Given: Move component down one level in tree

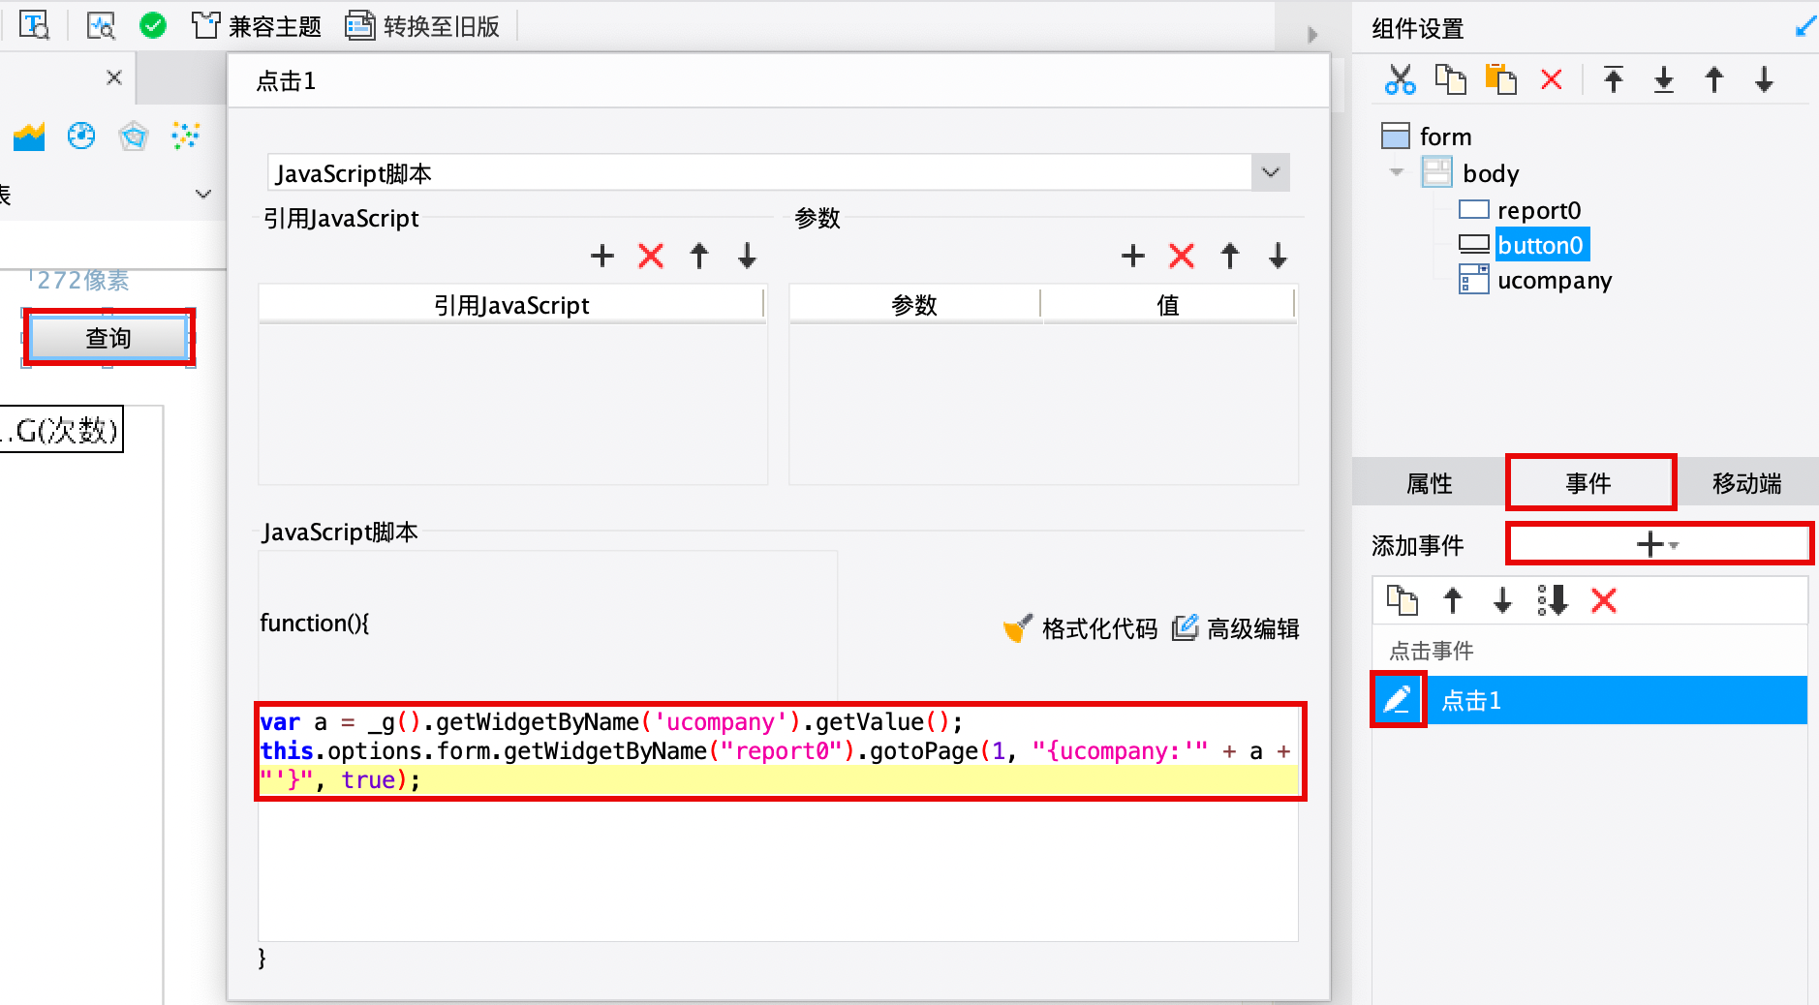Looking at the screenshot, I should pos(1765,79).
